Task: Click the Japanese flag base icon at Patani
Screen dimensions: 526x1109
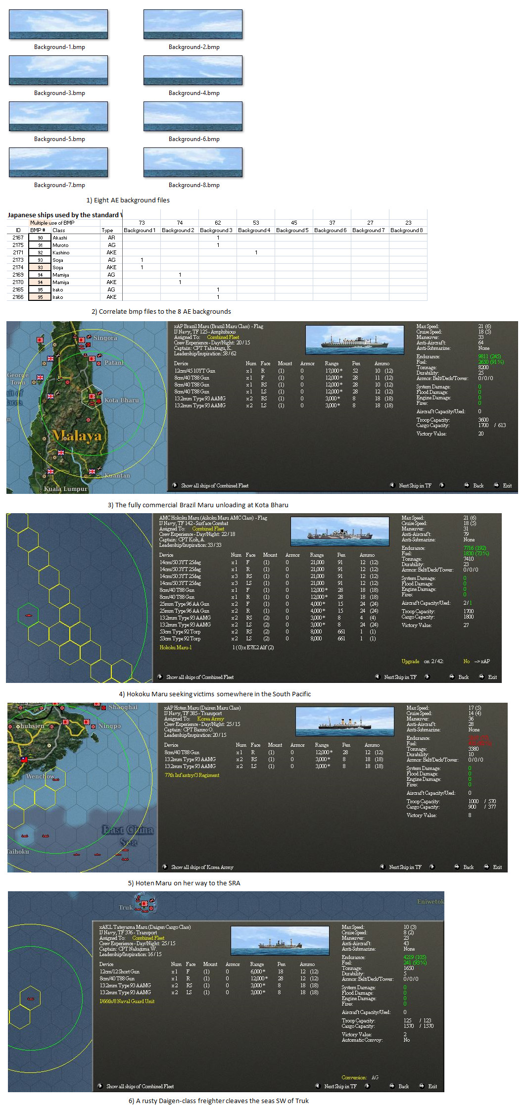Action: pos(92,358)
